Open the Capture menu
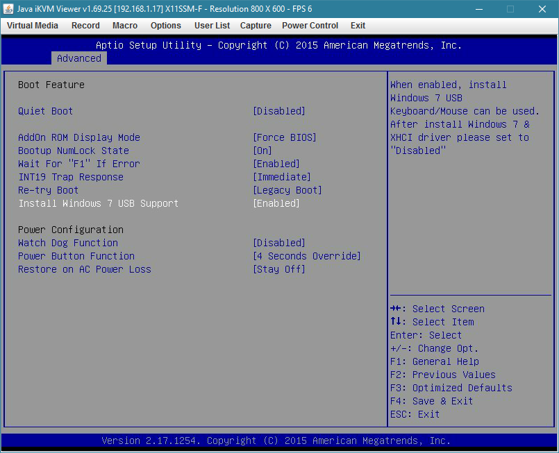559x453 pixels. [256, 26]
